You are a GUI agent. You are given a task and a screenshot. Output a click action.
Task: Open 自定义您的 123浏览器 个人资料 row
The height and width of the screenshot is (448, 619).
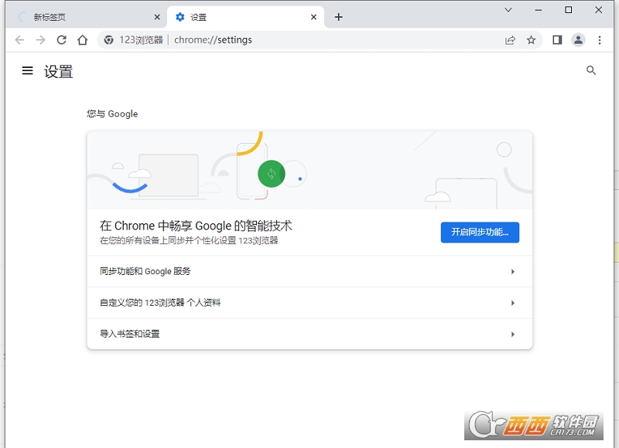point(309,303)
